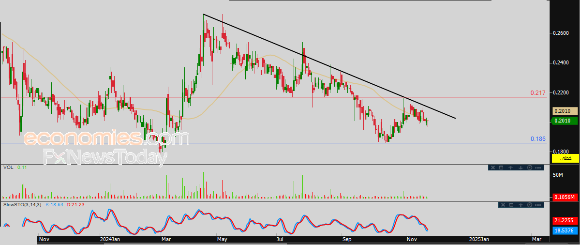Click the blue 18.5376 stochastic K tag
Viewport: 580px width, 245px height.
tap(565, 230)
